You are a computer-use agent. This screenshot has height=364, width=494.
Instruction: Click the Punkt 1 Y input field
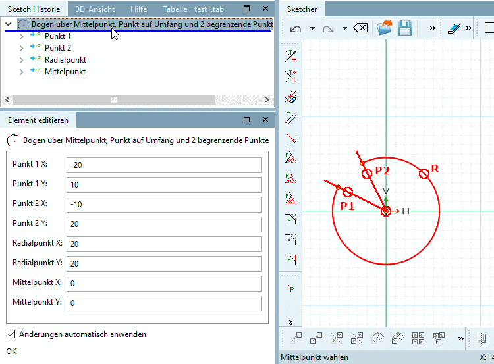click(164, 185)
